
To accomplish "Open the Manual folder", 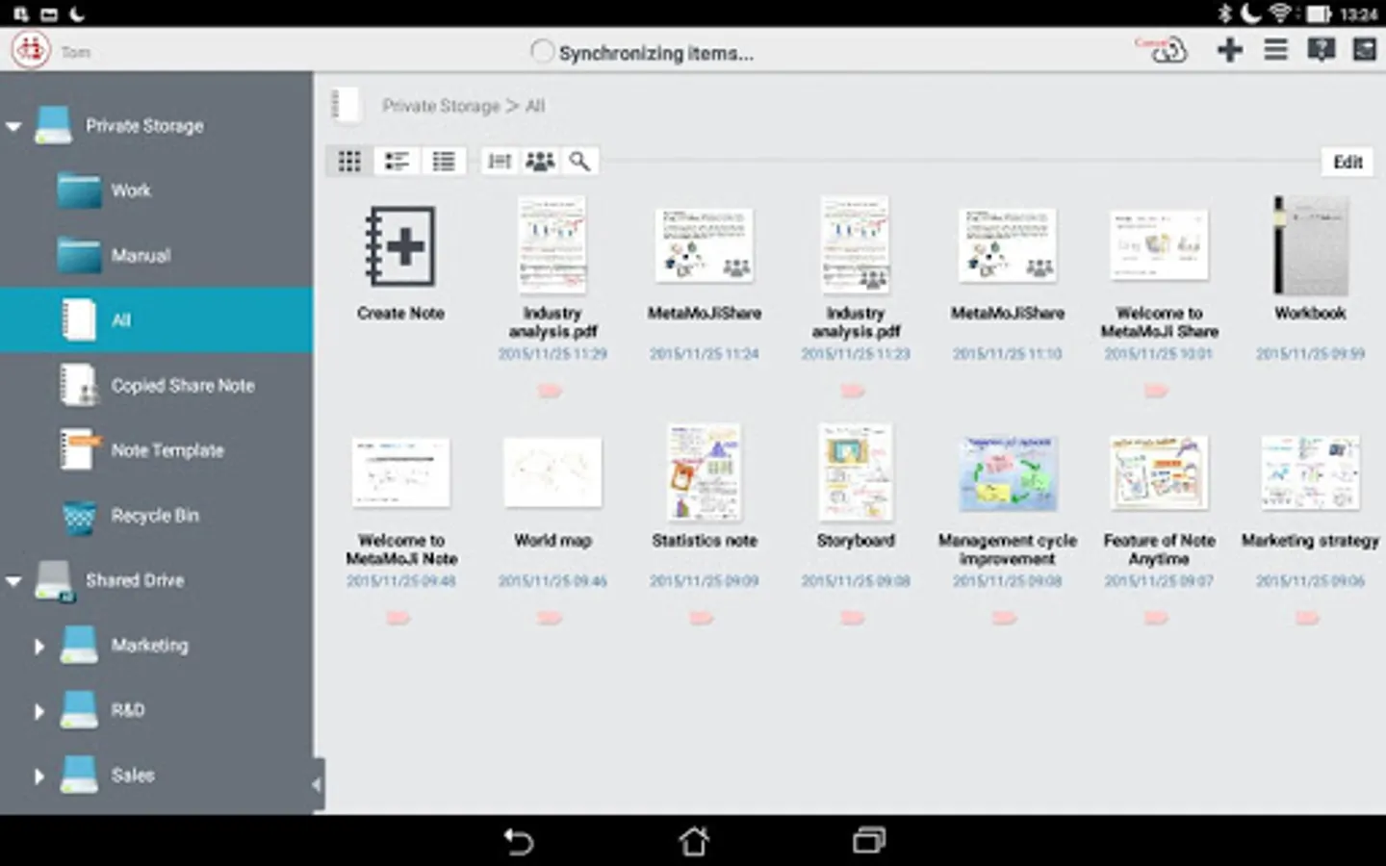I will tap(156, 256).
